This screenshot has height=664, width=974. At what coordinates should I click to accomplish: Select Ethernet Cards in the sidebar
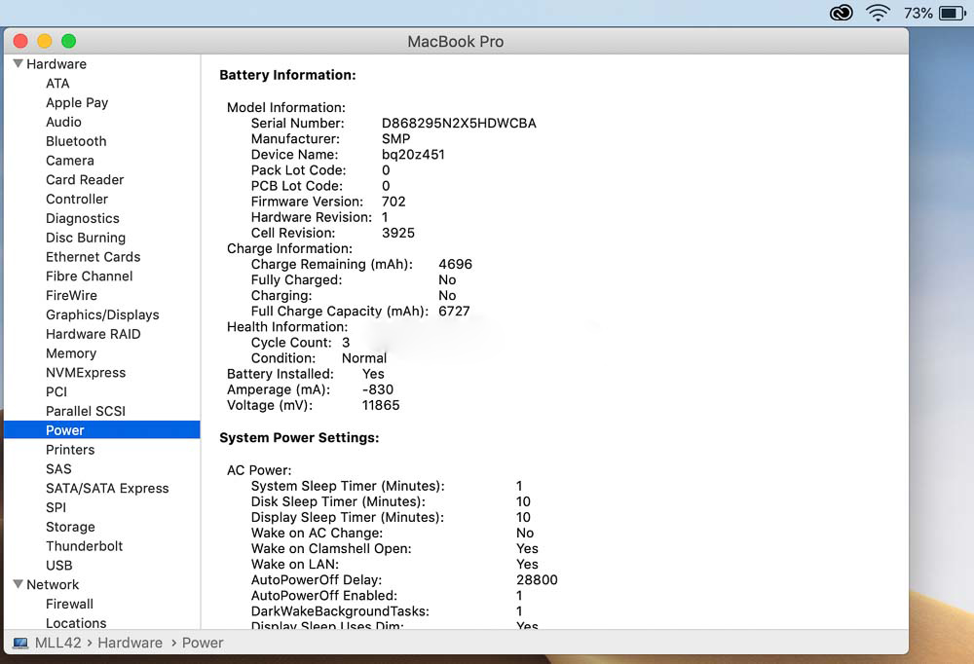[x=93, y=256]
